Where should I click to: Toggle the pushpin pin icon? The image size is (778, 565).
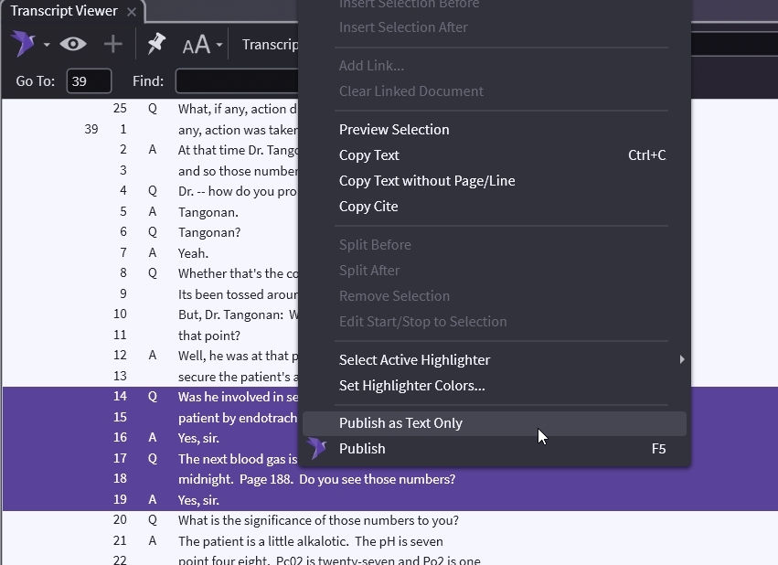(156, 44)
